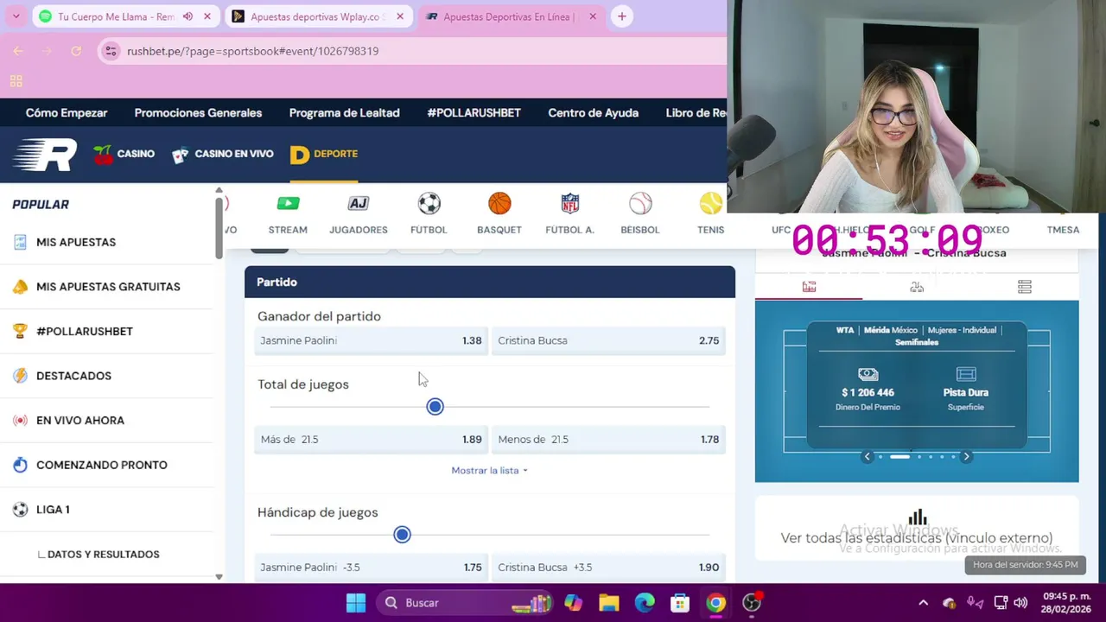This screenshot has height=622, width=1106.
Task: Show next slide in match info carousel
Action: pos(966,457)
